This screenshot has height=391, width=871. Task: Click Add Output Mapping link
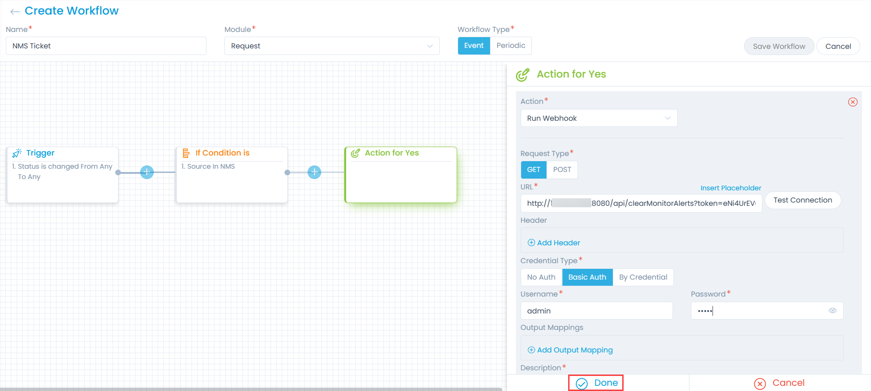575,350
